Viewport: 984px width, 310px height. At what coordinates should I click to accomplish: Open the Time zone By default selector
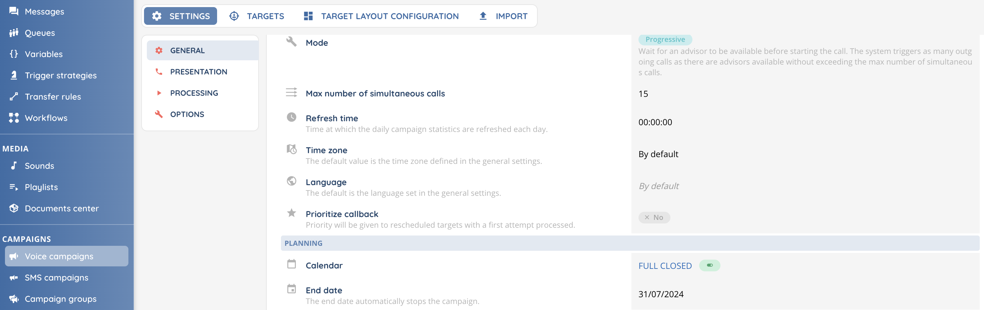(x=658, y=154)
